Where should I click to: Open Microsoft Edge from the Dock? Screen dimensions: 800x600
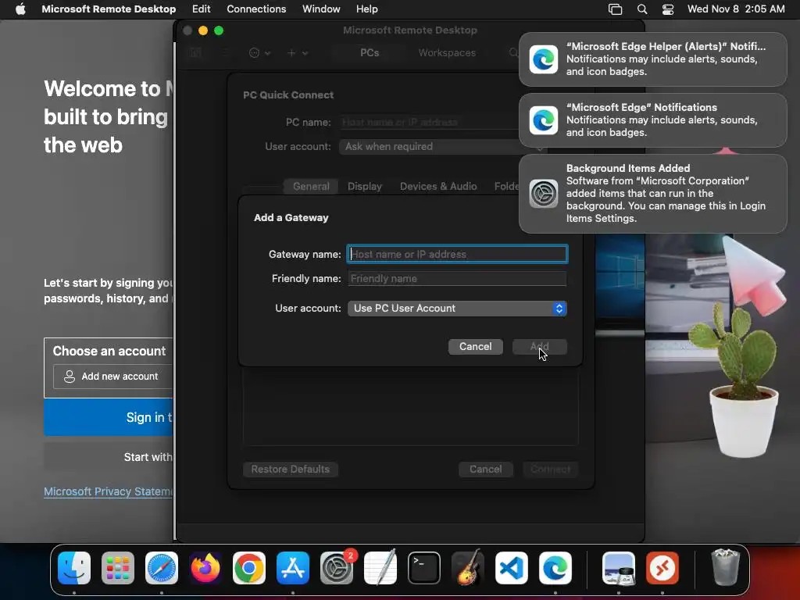point(555,567)
